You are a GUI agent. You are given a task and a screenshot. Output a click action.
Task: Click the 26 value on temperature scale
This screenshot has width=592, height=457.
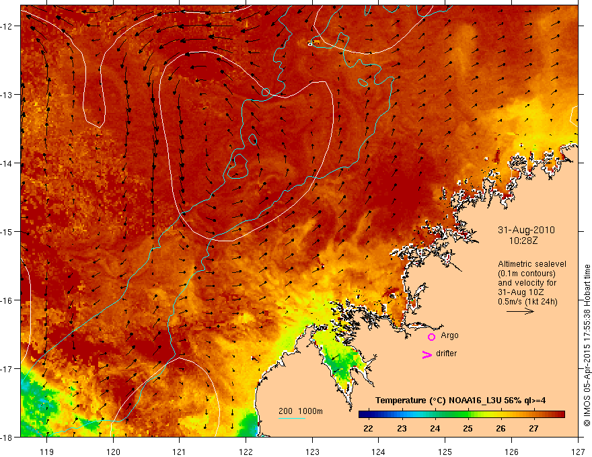pos(501,428)
